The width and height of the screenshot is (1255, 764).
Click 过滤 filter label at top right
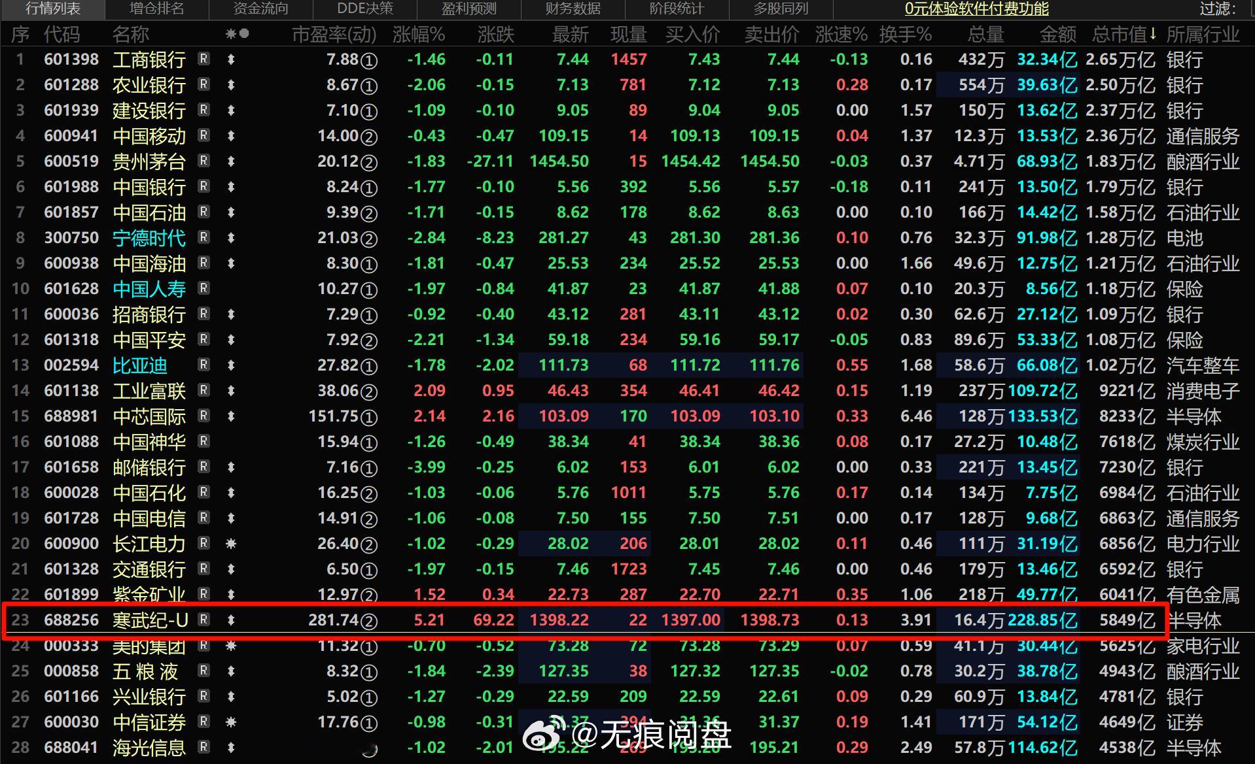pos(1218,8)
